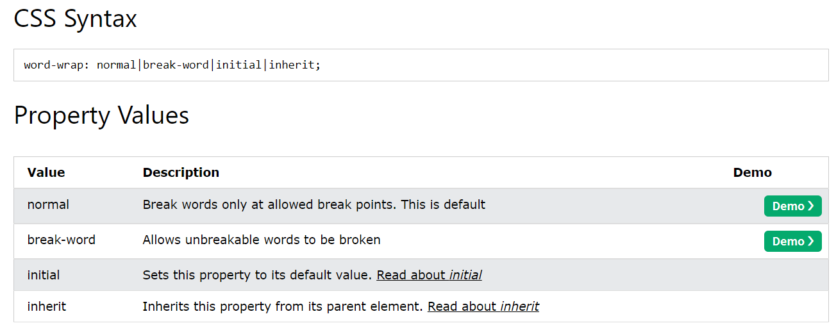This screenshot has width=836, height=330.
Task: Follow the 'Read about inherit' link
Action: click(x=483, y=306)
